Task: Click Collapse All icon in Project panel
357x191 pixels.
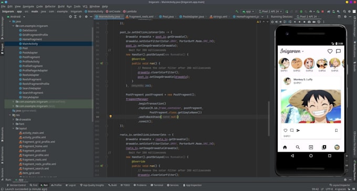Action: pos(80,17)
